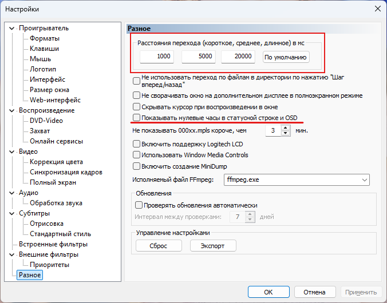Open the FFmpeg executable dropdown

(x=364, y=180)
